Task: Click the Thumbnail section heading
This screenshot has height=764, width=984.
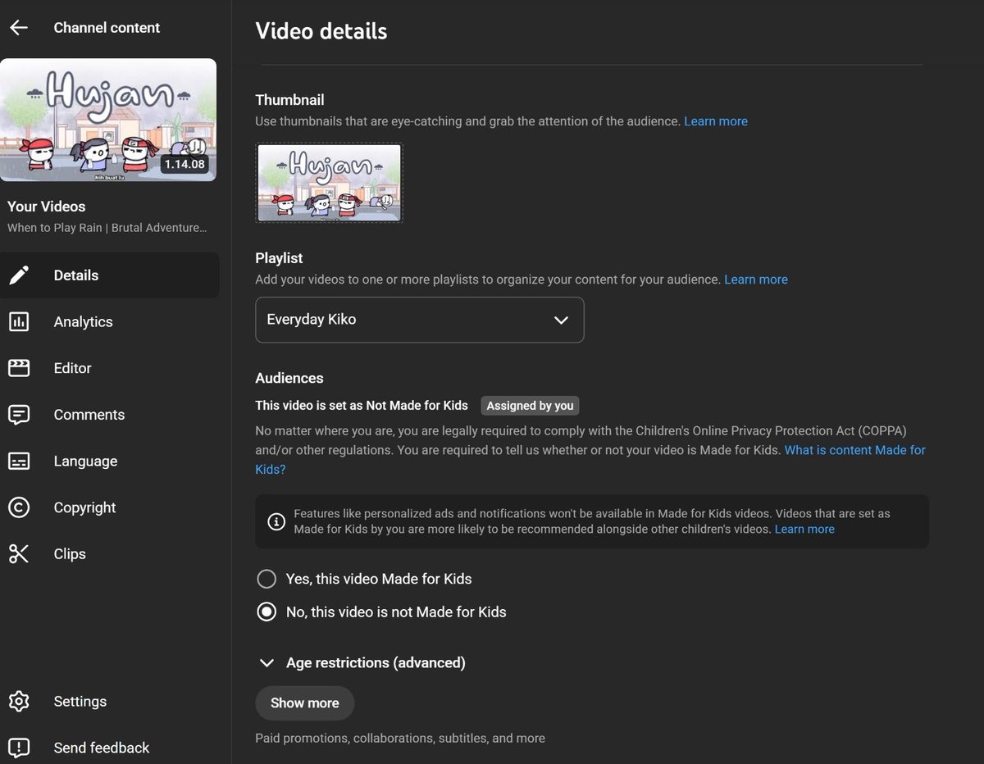Action: click(289, 100)
